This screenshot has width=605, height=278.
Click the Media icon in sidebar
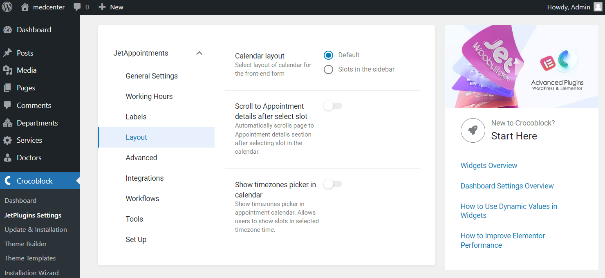coord(7,70)
